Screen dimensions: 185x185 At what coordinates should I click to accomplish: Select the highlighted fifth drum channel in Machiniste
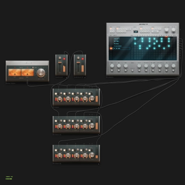(121, 48)
